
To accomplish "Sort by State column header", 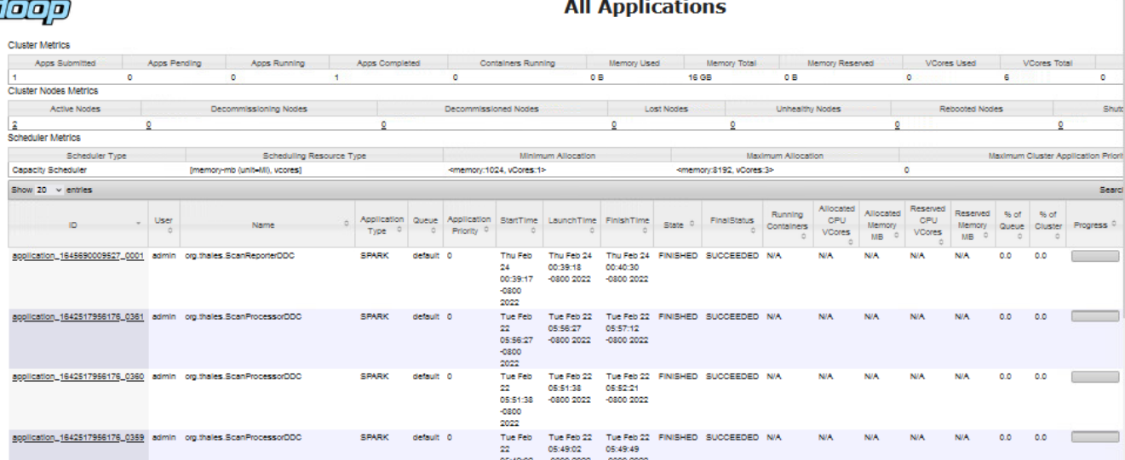I will click(x=678, y=224).
